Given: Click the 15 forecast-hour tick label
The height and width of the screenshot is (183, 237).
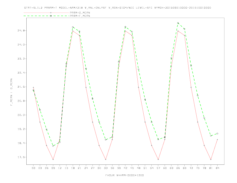Looking at the screenshot, I should point(66,168).
